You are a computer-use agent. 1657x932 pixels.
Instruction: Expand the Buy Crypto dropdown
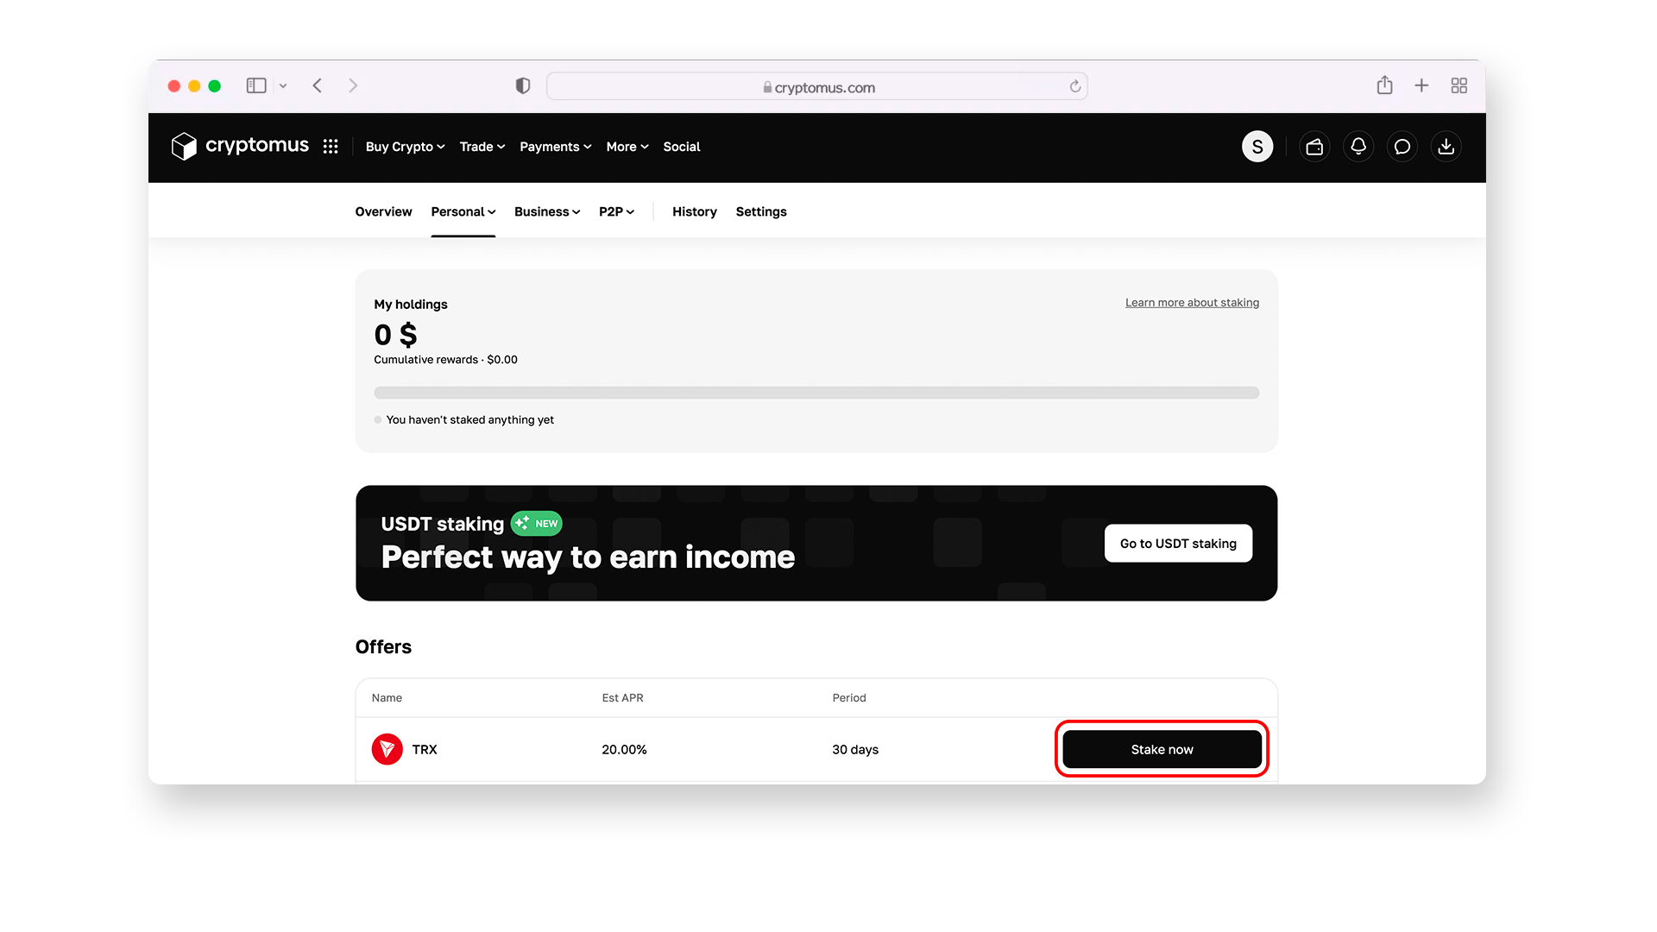coord(404,147)
